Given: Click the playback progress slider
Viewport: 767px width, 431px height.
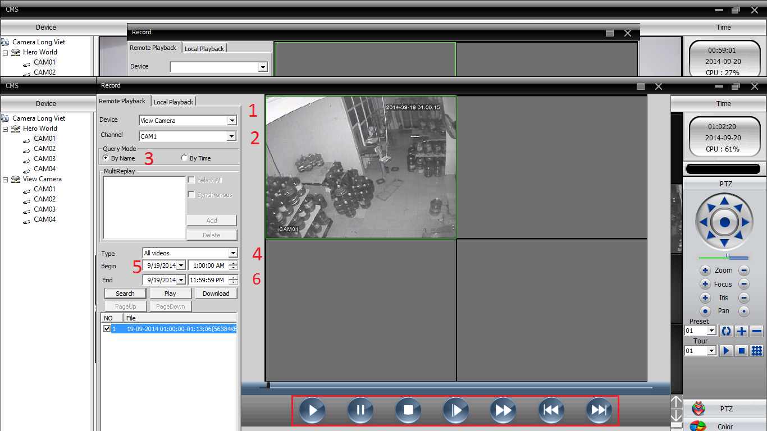Looking at the screenshot, I should click(x=455, y=386).
